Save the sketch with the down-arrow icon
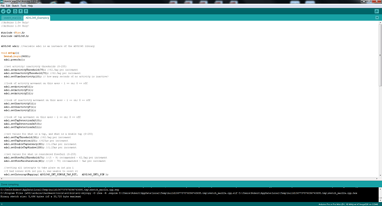This screenshot has height=206, width=382. click(x=26, y=11)
